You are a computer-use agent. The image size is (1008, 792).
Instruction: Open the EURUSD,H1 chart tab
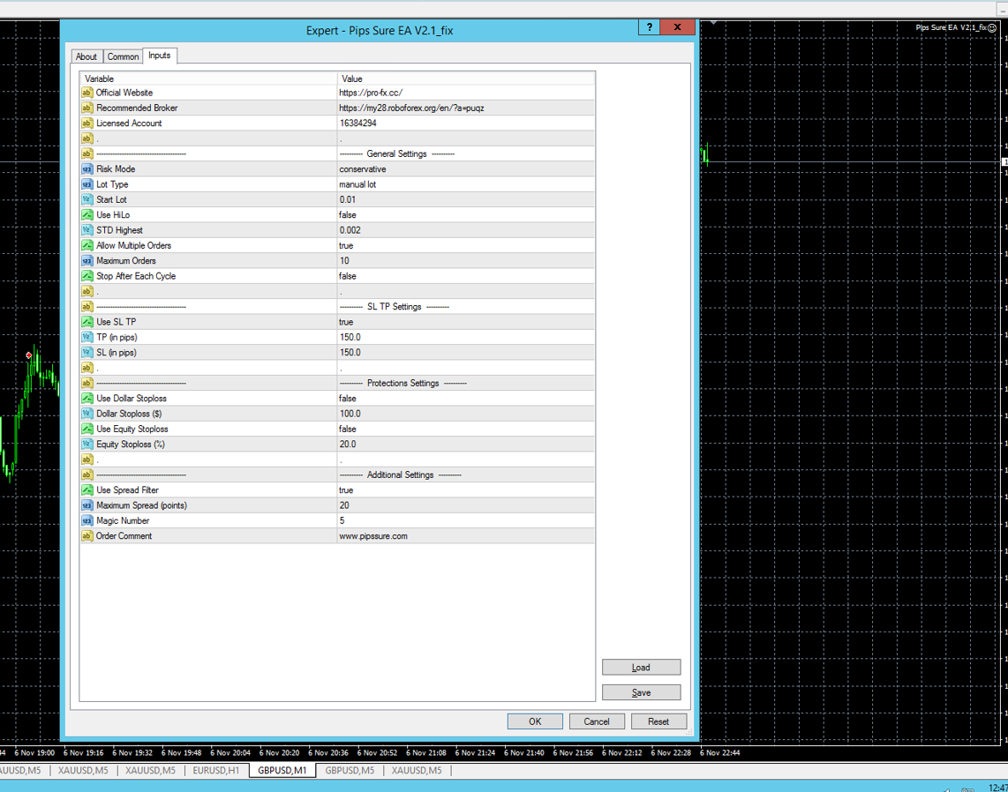pyautogui.click(x=216, y=771)
